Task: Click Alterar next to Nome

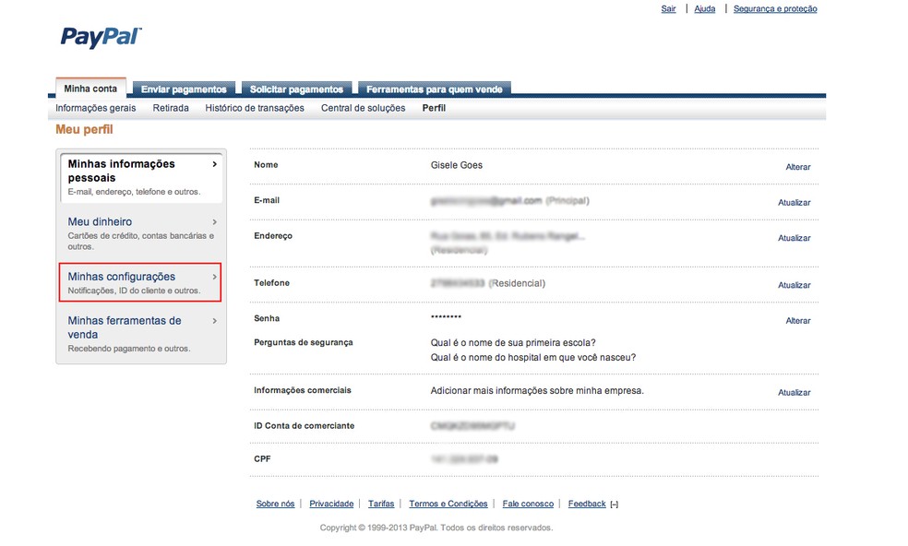Action: tap(797, 167)
